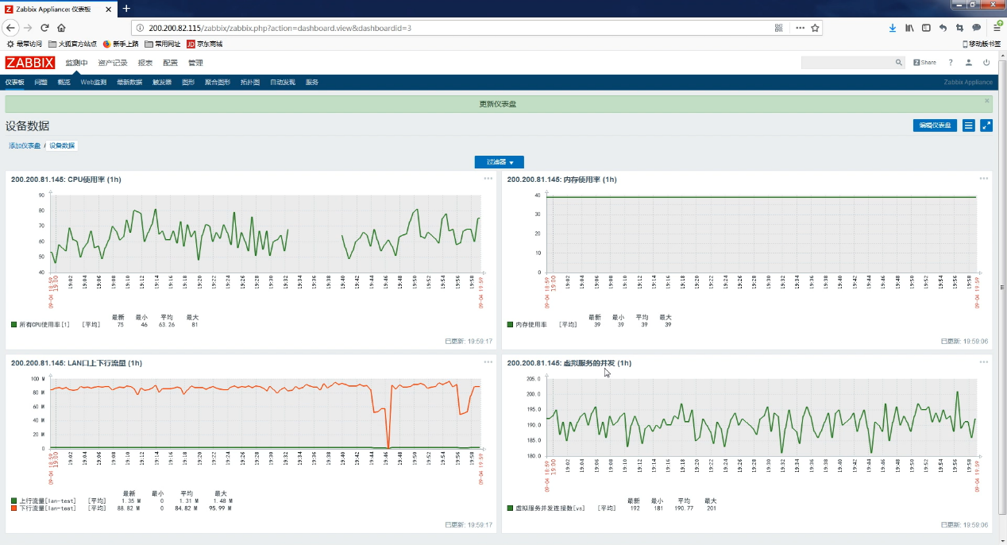Image resolution: width=1007 pixels, height=545 pixels.
Task: Select the 报表 main menu
Action: (145, 63)
